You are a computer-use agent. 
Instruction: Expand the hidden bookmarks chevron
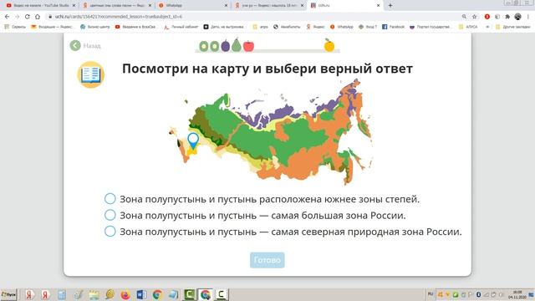pyautogui.click(x=487, y=27)
